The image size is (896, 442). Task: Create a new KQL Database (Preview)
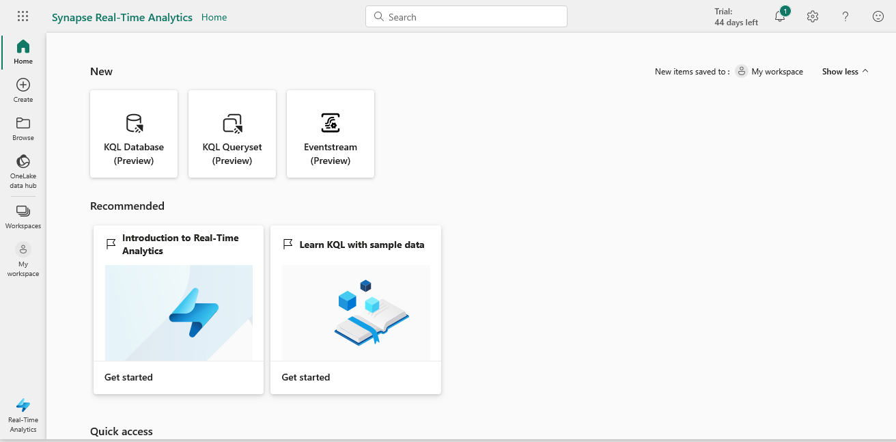[134, 134]
